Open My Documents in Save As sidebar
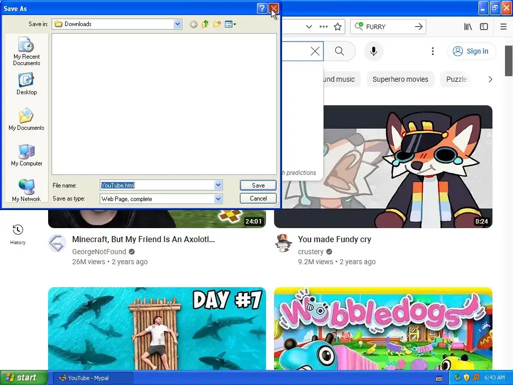The height and width of the screenshot is (385, 513). [27, 119]
